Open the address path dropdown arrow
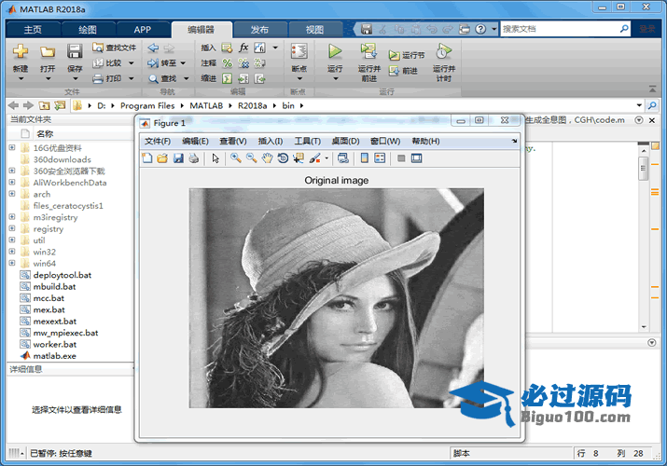667x466 pixels. point(639,105)
